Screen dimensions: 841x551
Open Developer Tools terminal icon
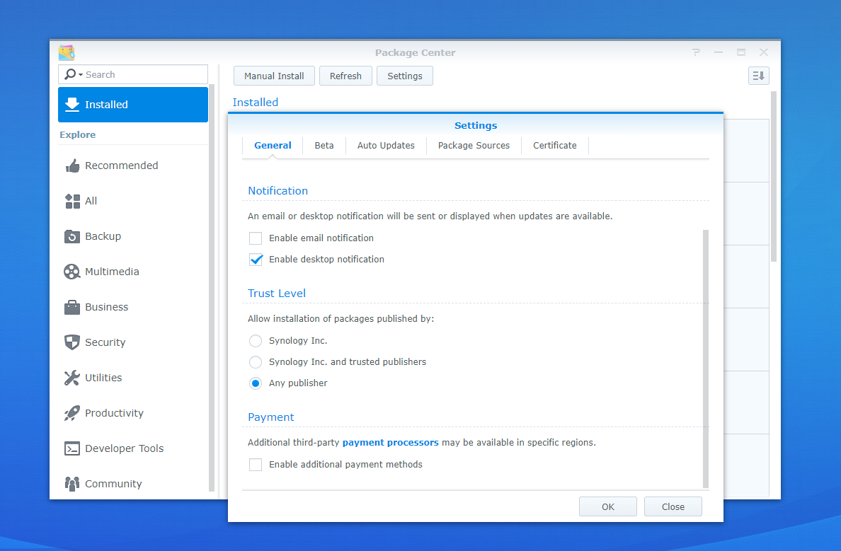(x=72, y=448)
